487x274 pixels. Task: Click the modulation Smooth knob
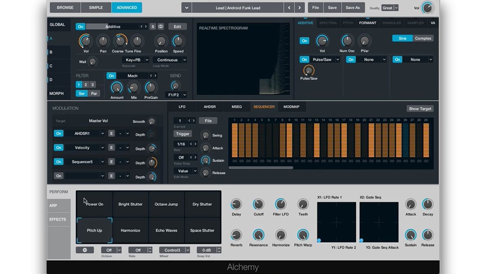click(x=151, y=121)
